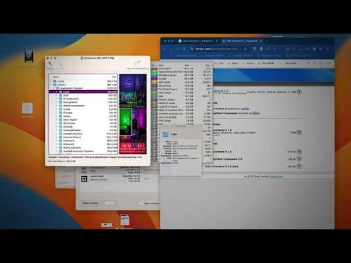
Task: Select the Logic Pro Project kind row
Action: [x=181, y=107]
